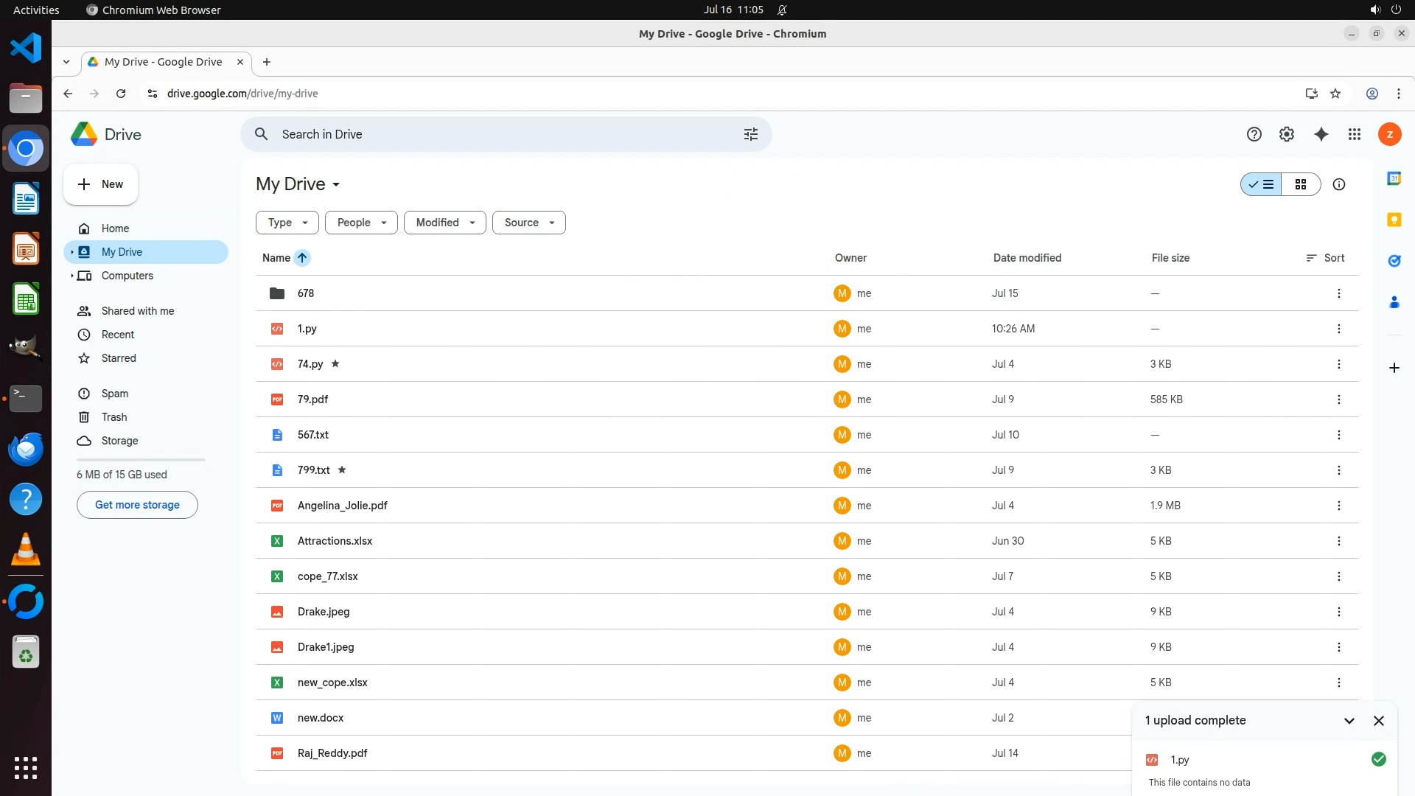This screenshot has height=796, width=1415.
Task: Go to Shared with me
Action: tap(138, 311)
